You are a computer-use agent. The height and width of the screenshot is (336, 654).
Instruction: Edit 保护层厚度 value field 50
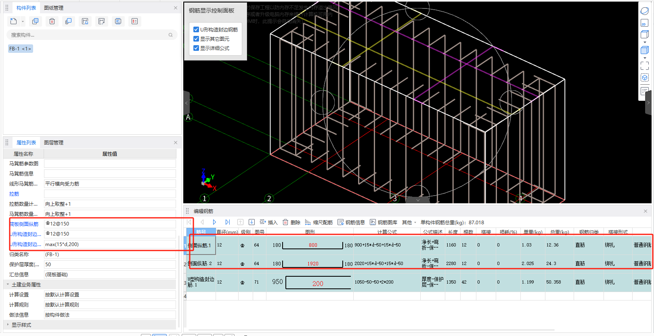pos(110,265)
